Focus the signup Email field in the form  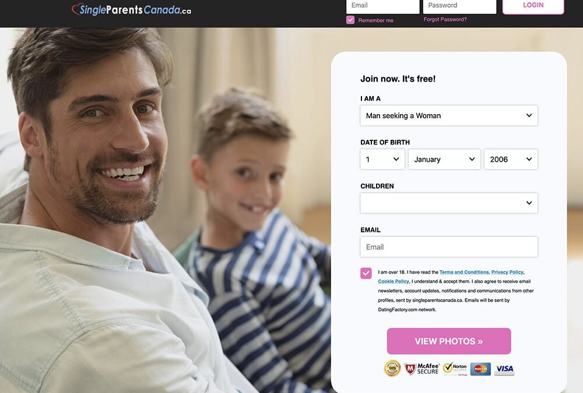click(449, 247)
